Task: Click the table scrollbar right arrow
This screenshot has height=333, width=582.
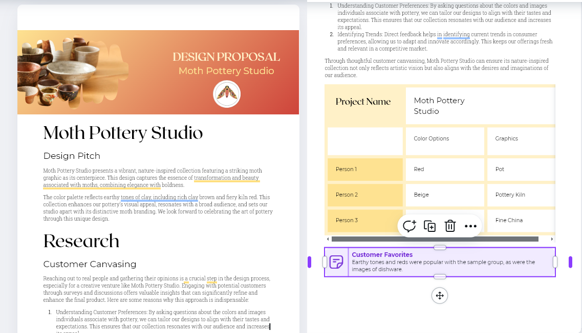Action: pos(552,240)
